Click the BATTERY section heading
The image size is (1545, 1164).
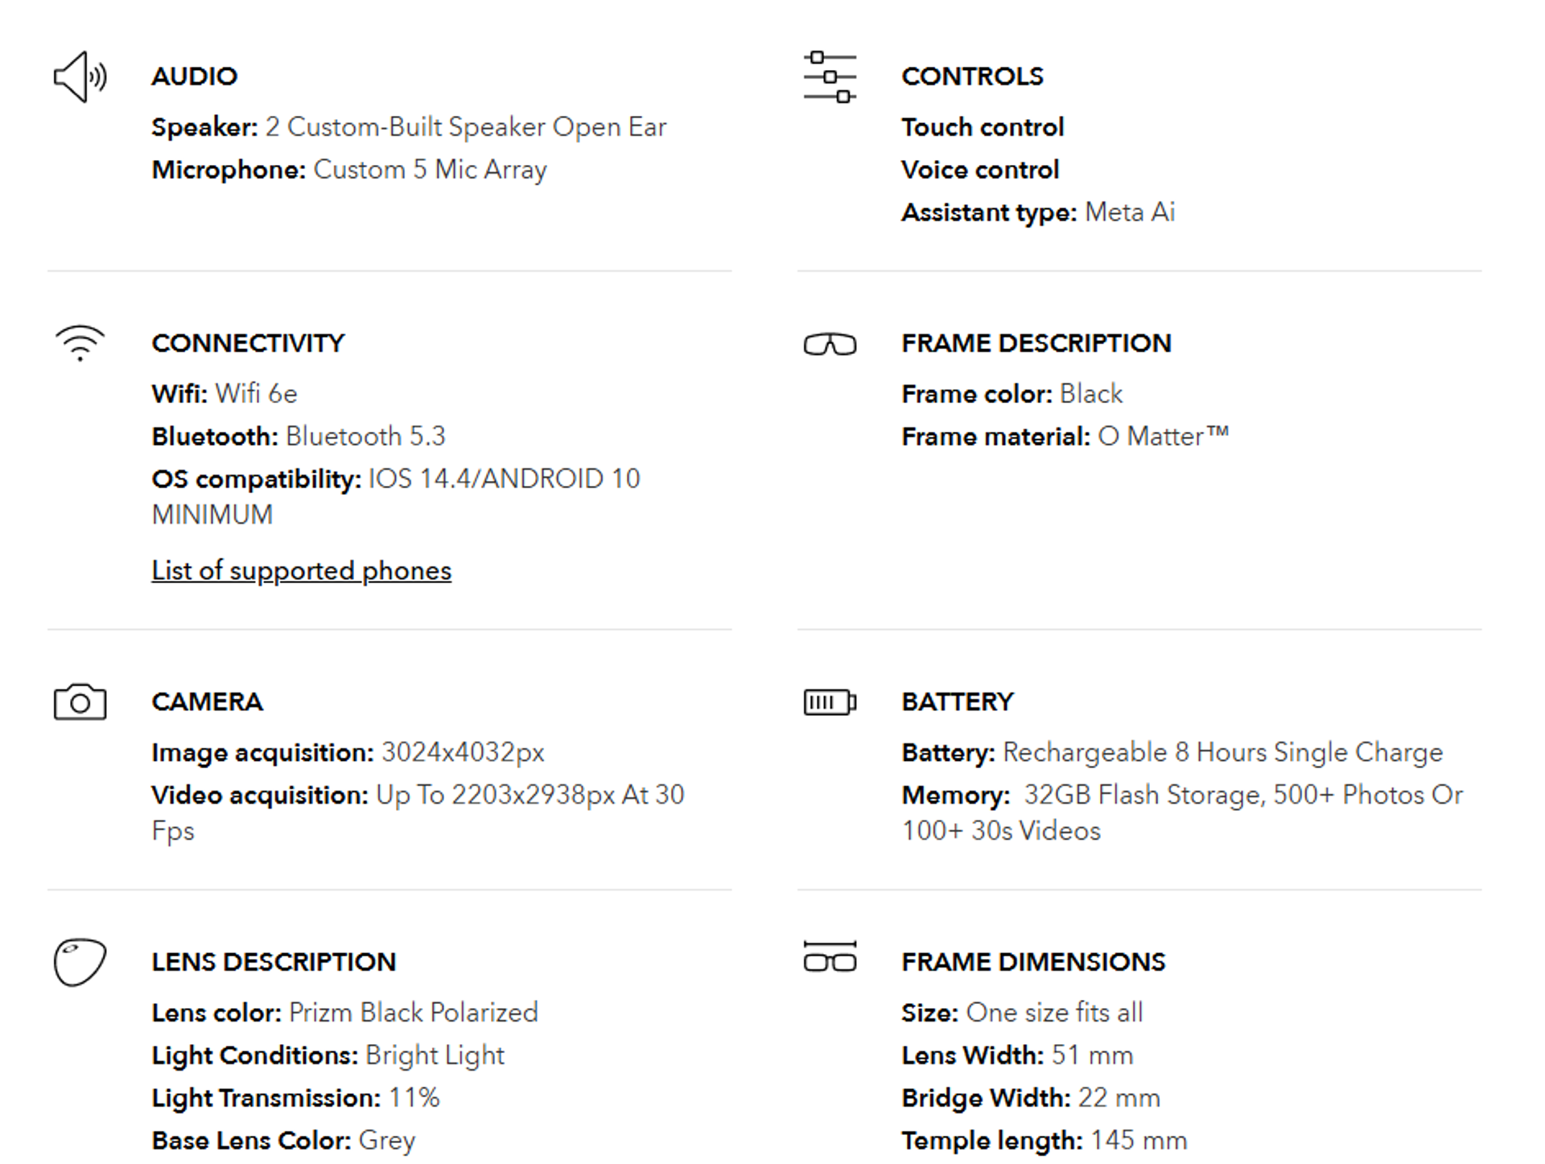click(x=957, y=702)
